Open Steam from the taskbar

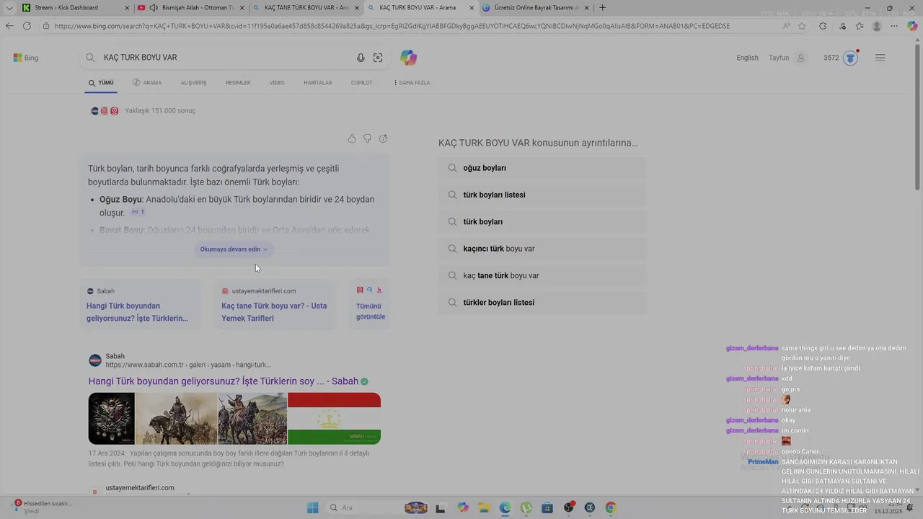pyautogui.click(x=590, y=507)
